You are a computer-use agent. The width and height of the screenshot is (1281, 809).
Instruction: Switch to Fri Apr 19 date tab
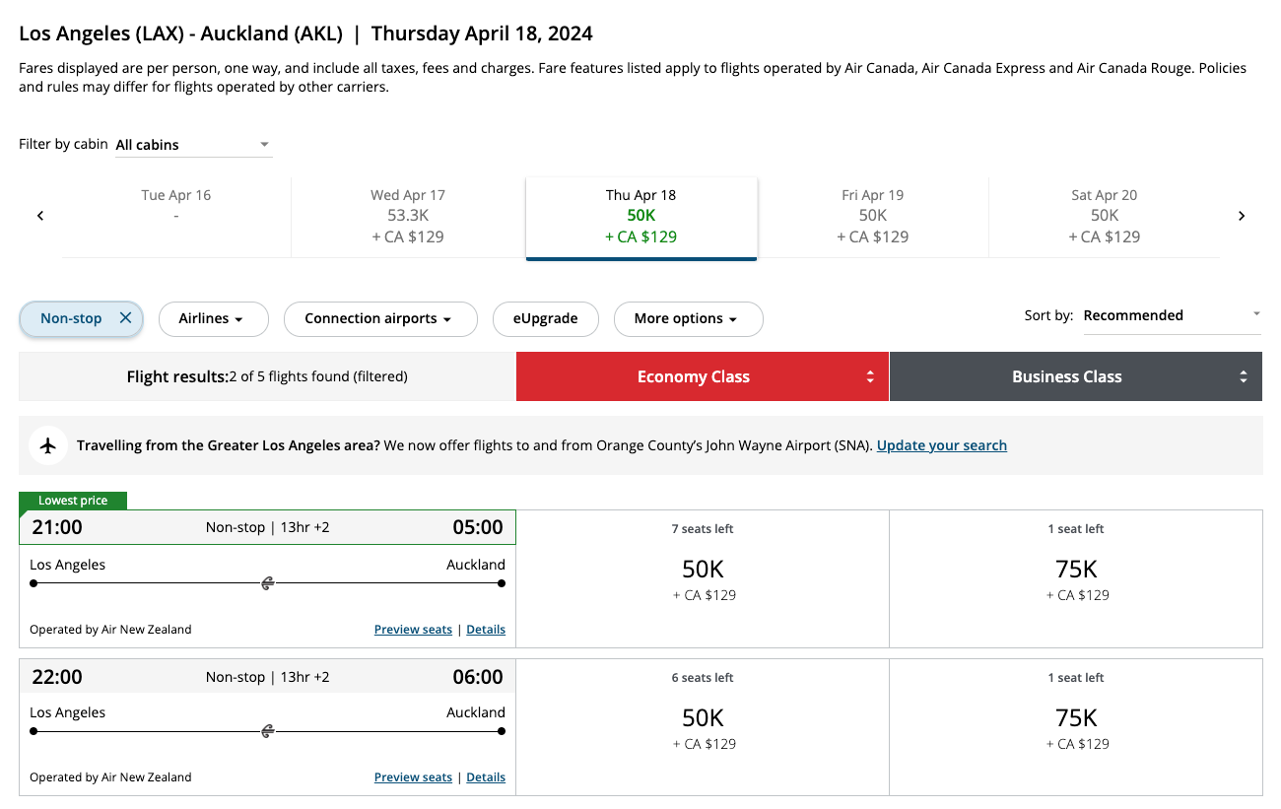coord(872,216)
